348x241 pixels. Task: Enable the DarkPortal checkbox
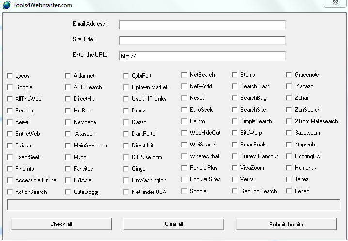click(x=126, y=134)
